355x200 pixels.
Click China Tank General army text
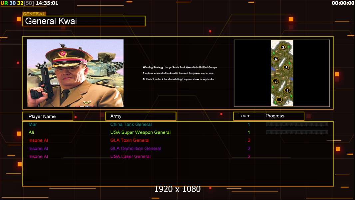[131, 124]
